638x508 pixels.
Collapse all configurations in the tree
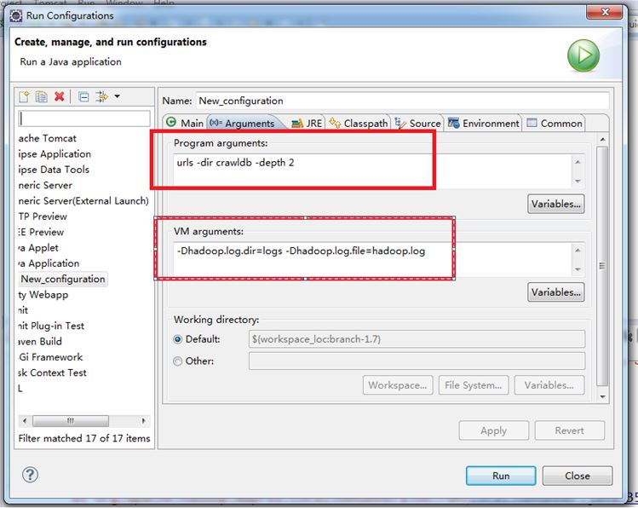tap(83, 97)
